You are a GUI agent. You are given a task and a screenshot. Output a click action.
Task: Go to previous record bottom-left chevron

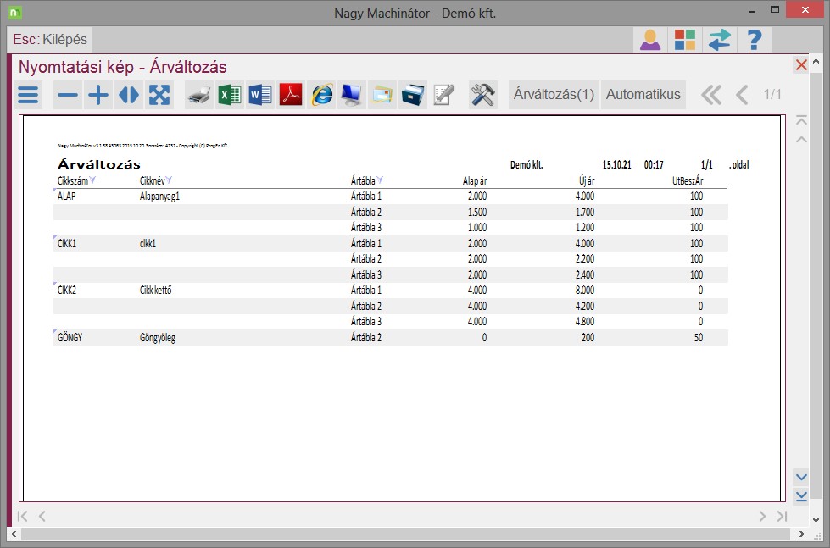pyautogui.click(x=42, y=516)
